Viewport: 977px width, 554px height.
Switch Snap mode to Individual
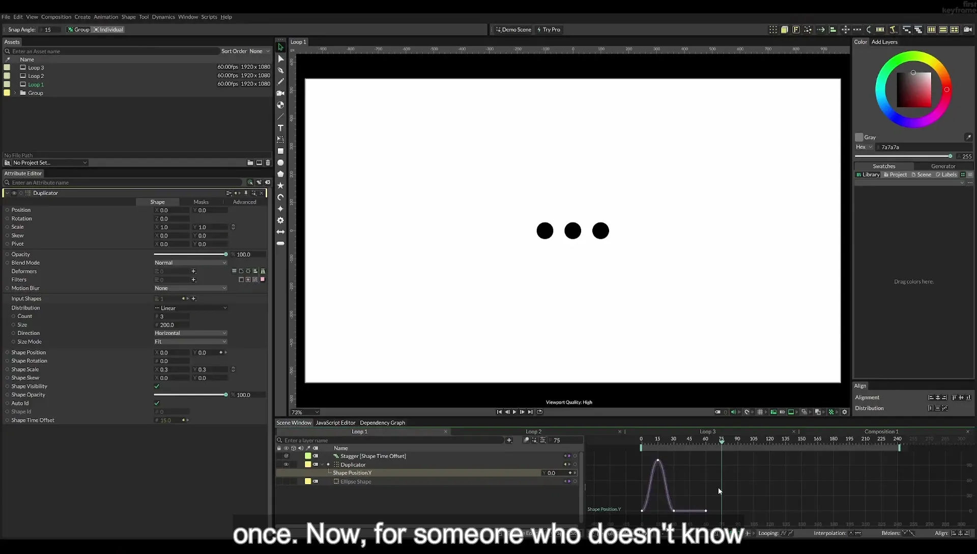click(108, 30)
